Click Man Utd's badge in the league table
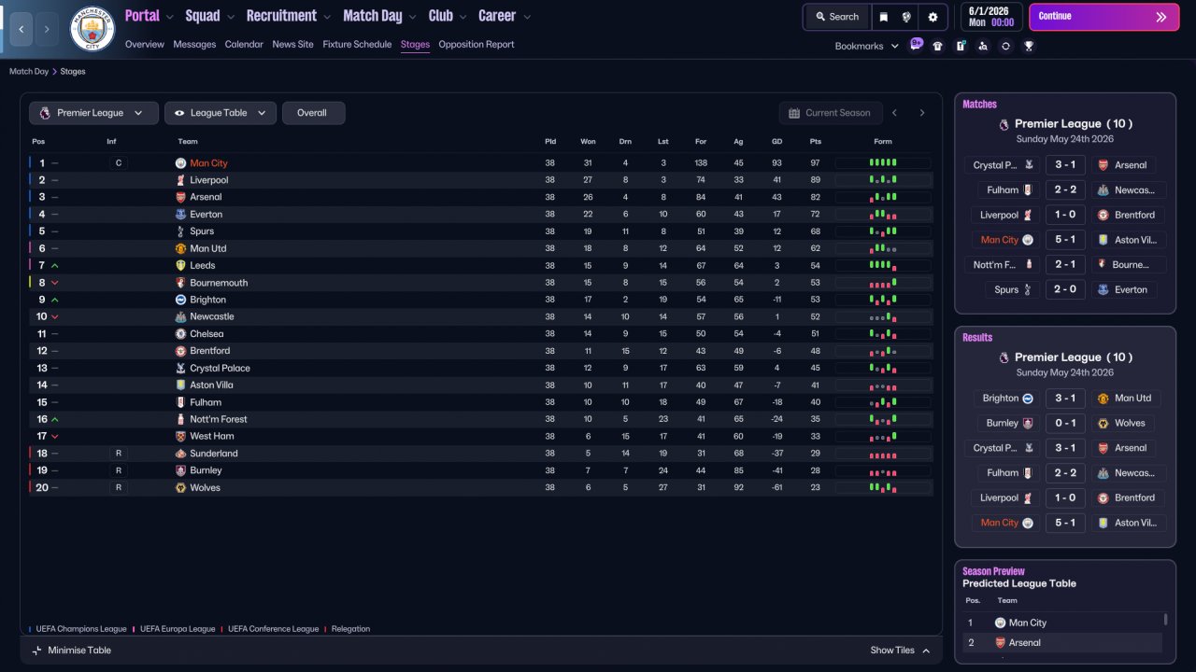The height and width of the screenshot is (672, 1196). (181, 248)
